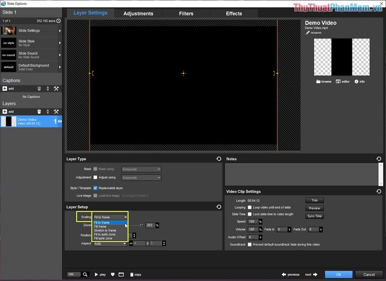Rename Demo Video with pencil icon

pos(313,33)
